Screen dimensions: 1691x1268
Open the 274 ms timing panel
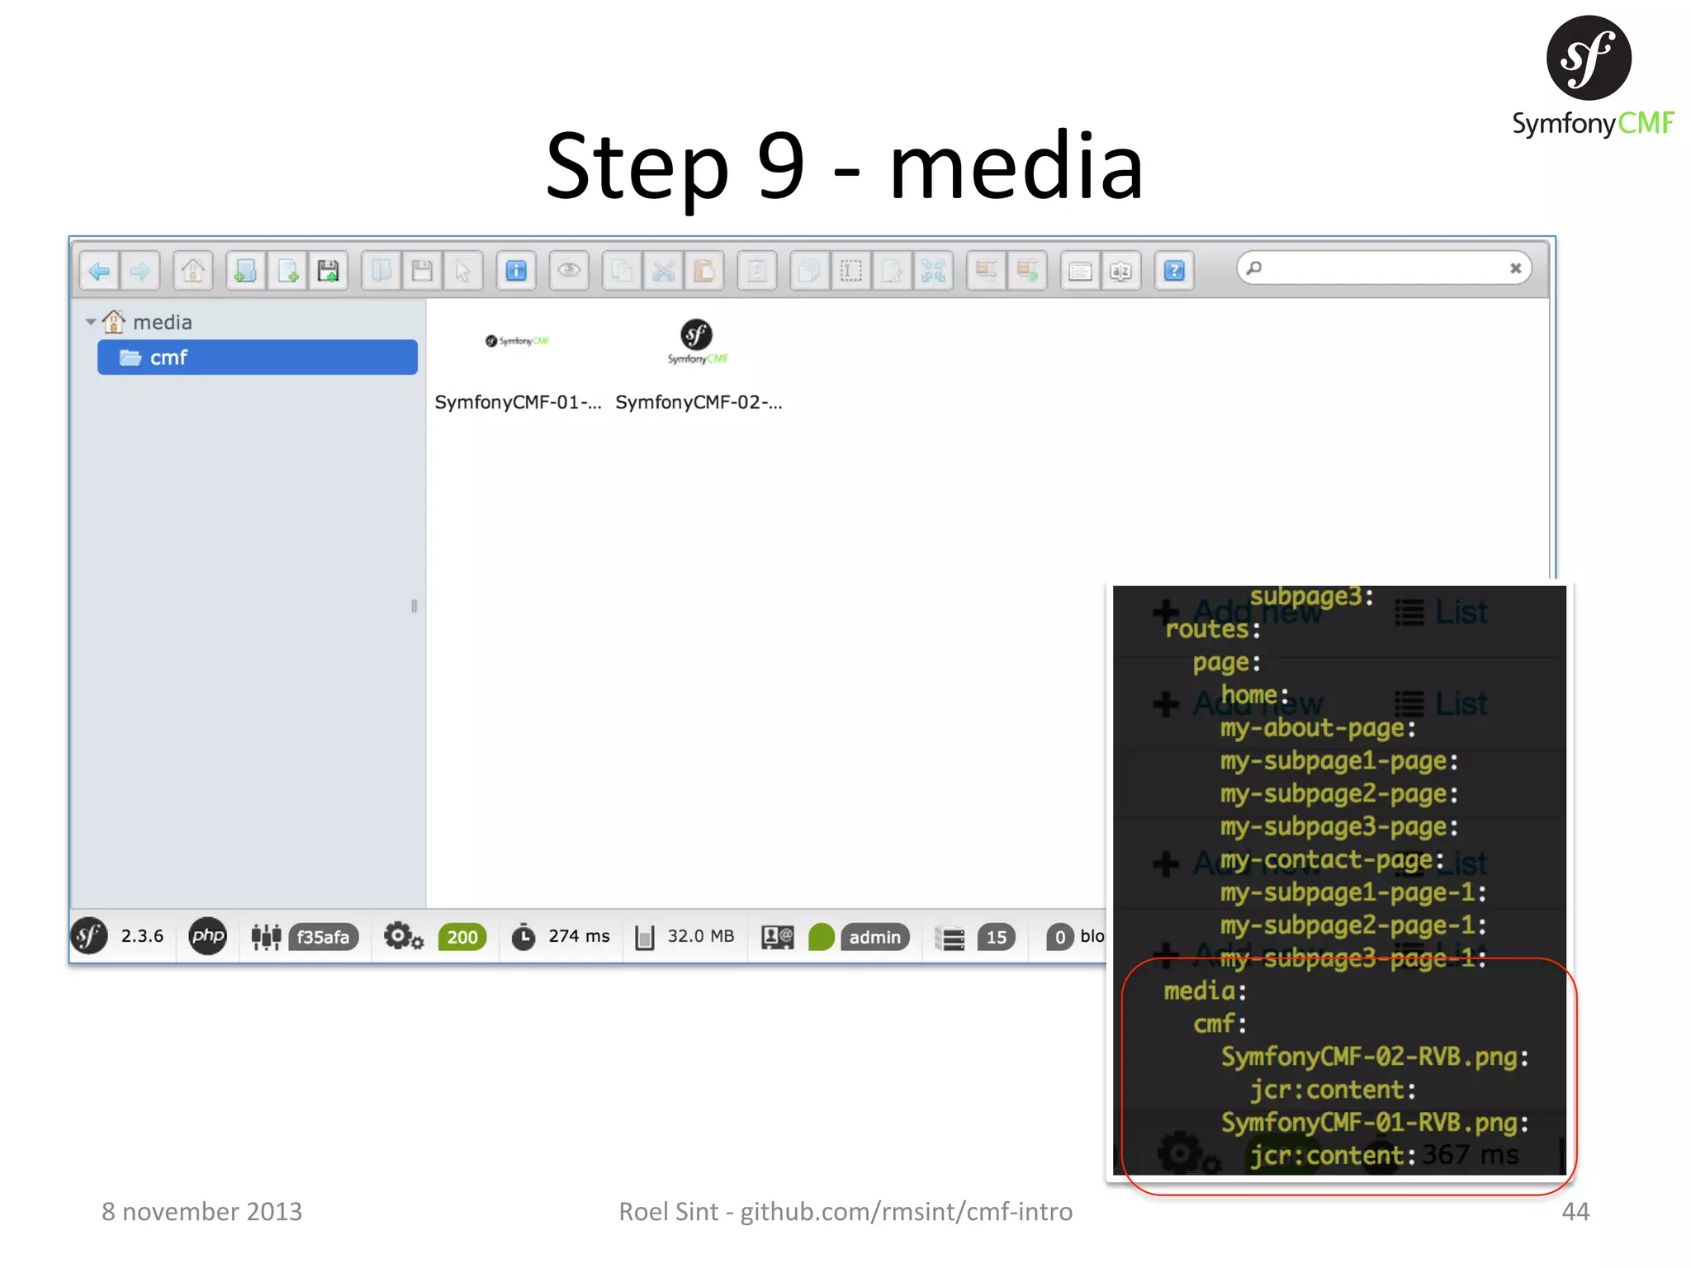point(561,936)
